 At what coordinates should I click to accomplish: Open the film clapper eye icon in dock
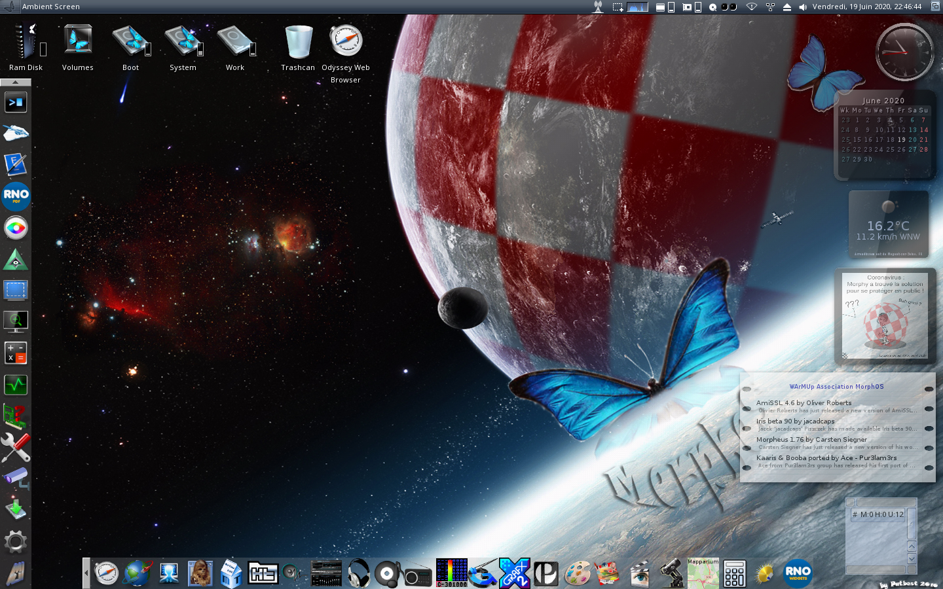coord(640,573)
